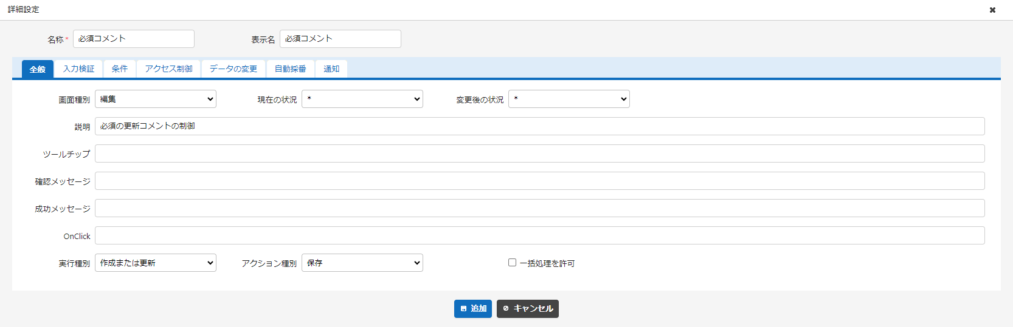Expand the 変更後の状況 dropdown
This screenshot has height=327, width=1013.
coord(569,99)
